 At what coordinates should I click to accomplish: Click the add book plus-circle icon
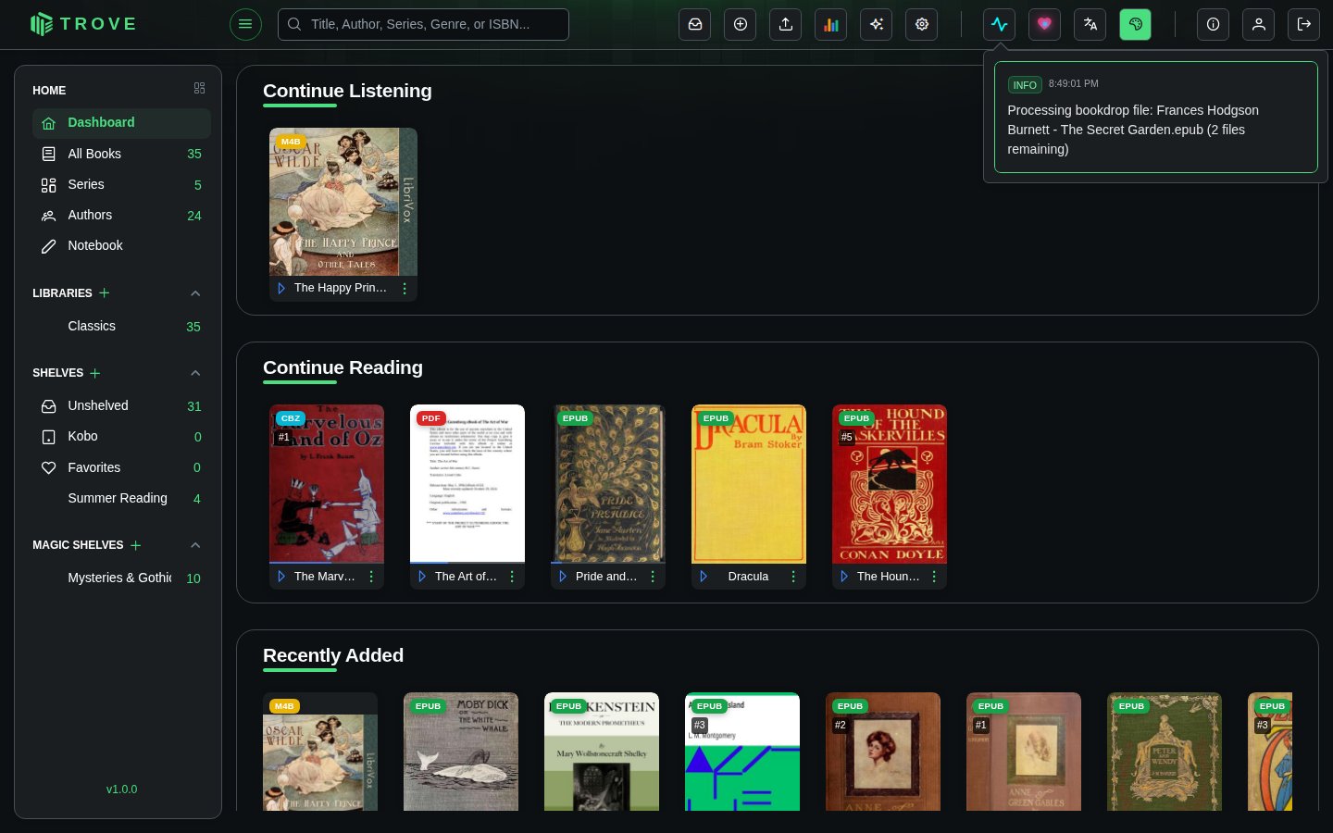tap(741, 24)
